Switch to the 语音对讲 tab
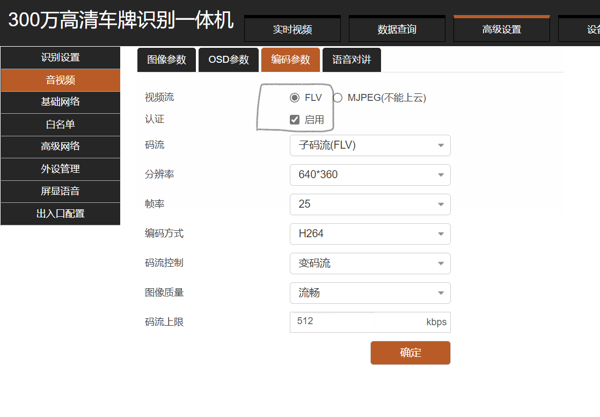Screen dimensions: 600x417 click(x=352, y=60)
